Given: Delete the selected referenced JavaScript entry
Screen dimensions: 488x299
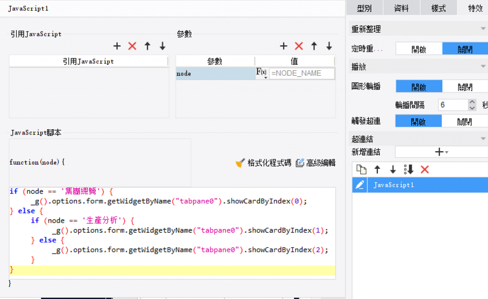Looking at the screenshot, I should (x=132, y=46).
